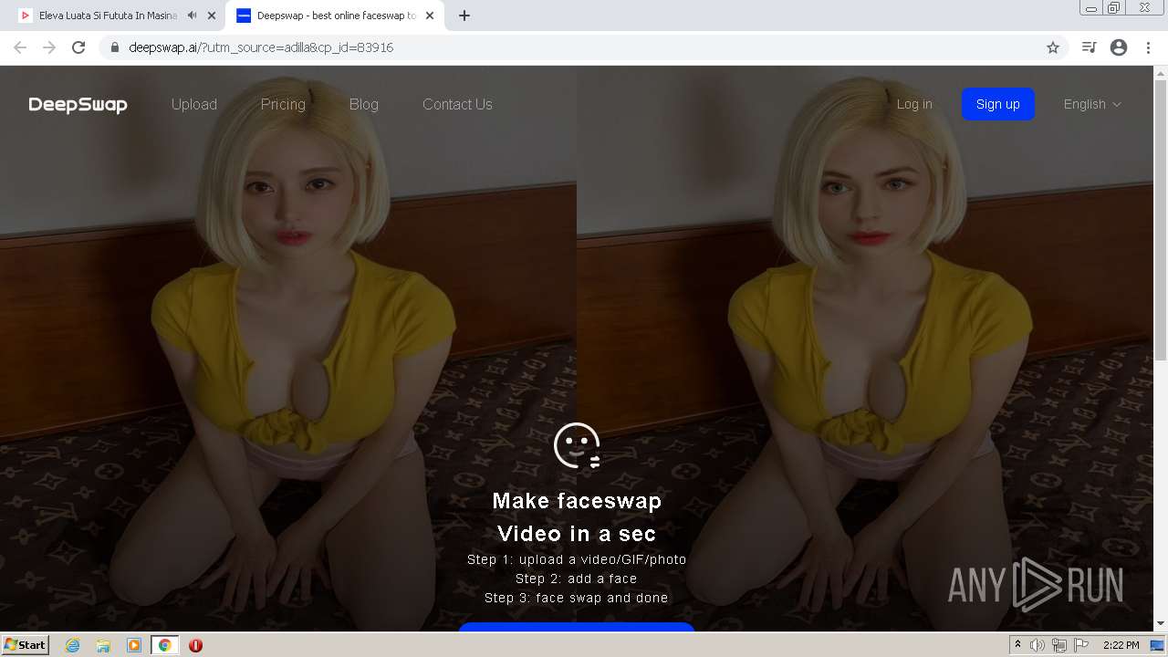This screenshot has width=1168, height=657.
Task: Click the left original photo
Action: (288, 349)
